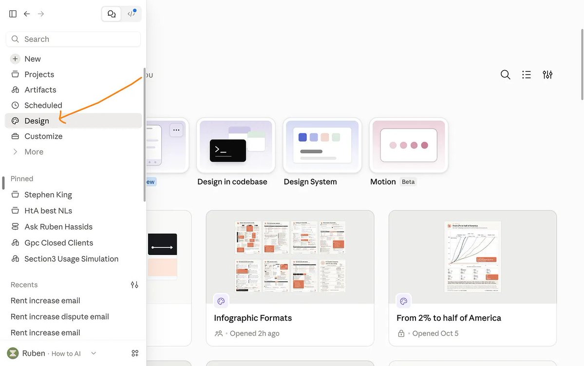Open Projects in the sidebar
This screenshot has height=366, width=584.
[x=74, y=74]
